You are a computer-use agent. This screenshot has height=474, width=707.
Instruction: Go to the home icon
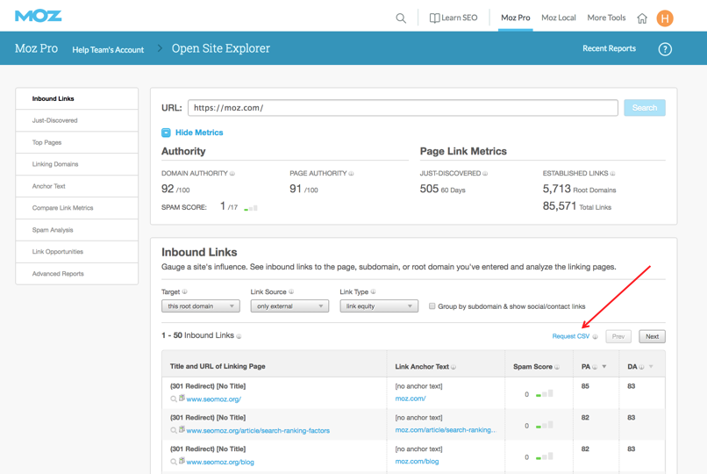(x=642, y=18)
